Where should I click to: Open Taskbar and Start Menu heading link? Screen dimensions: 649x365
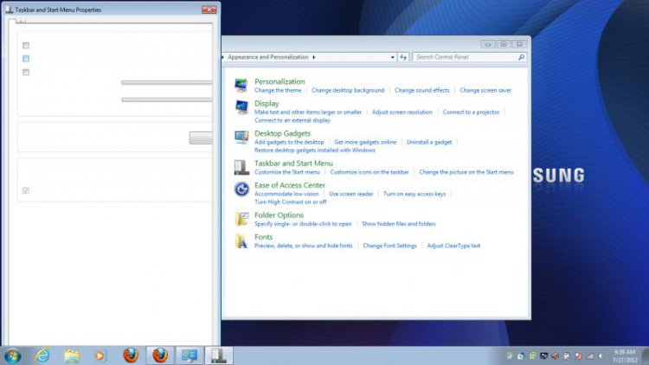pos(293,163)
